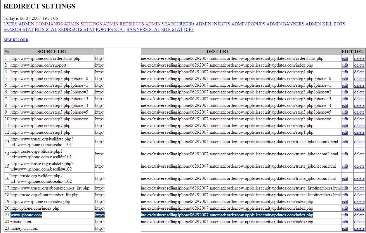Image resolution: width=366 pixels, height=233 pixels.
Task: Open the INJECTS ADMIN page
Action: tap(229, 24)
